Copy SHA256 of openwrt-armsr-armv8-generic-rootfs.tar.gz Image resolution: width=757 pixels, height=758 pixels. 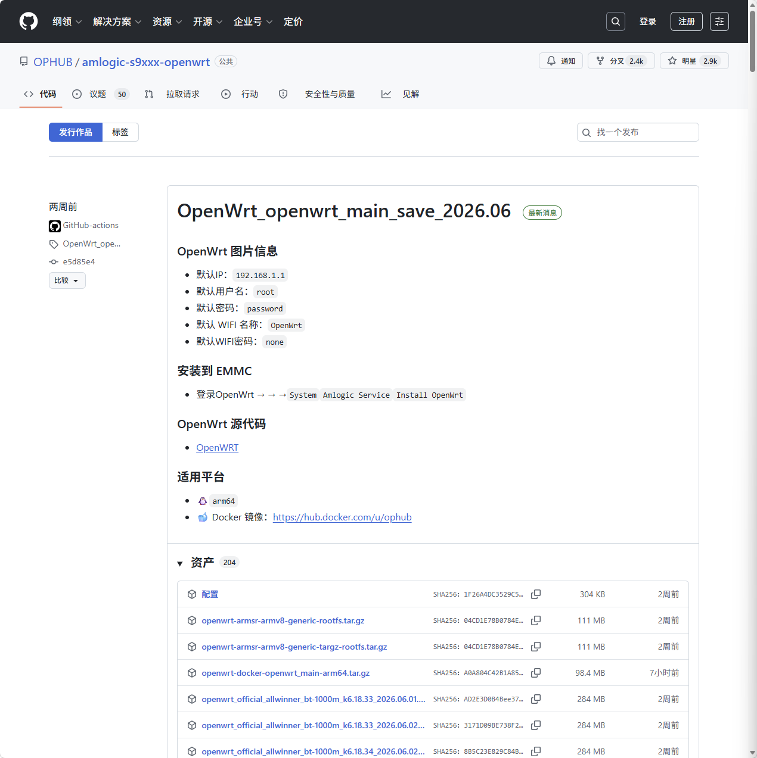(536, 620)
